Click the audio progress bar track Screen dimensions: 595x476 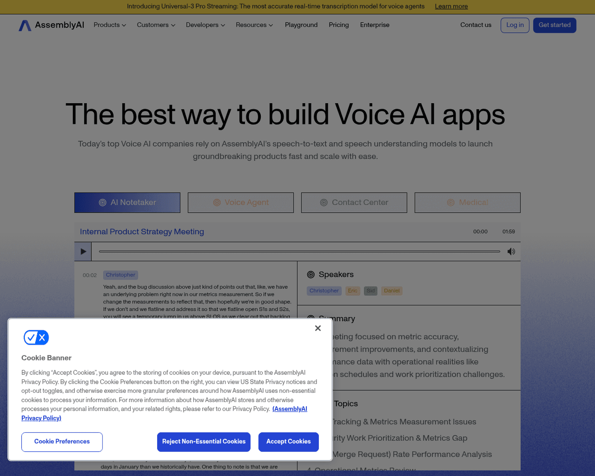pos(299,251)
